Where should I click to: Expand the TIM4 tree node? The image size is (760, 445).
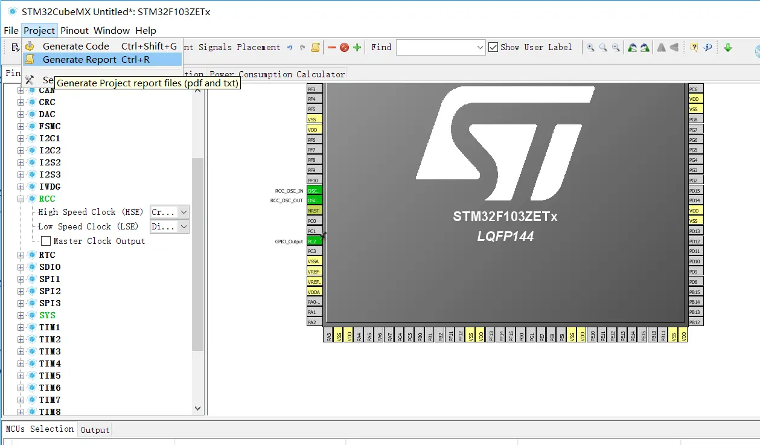[x=21, y=363]
